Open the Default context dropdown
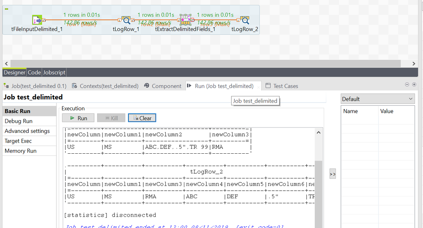Screen dimensions: 423x228 (x=378, y=99)
